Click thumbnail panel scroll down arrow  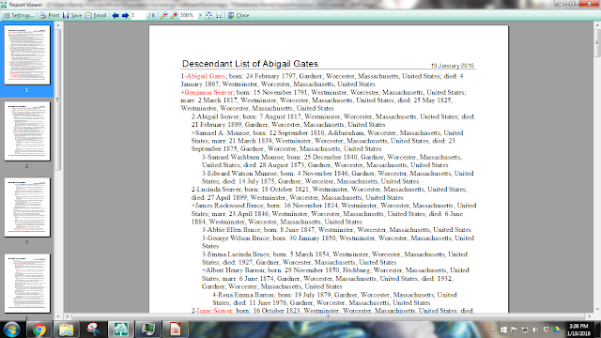(x=58, y=316)
